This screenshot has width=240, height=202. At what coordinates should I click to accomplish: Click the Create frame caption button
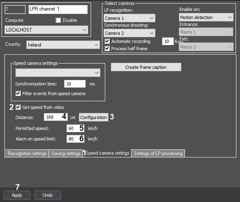(146, 67)
